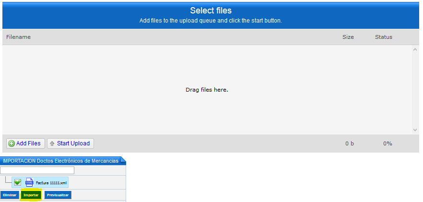Image resolution: width=423 pixels, height=202 pixels.
Task: Click the Previsualizar button
Action: 58,195
